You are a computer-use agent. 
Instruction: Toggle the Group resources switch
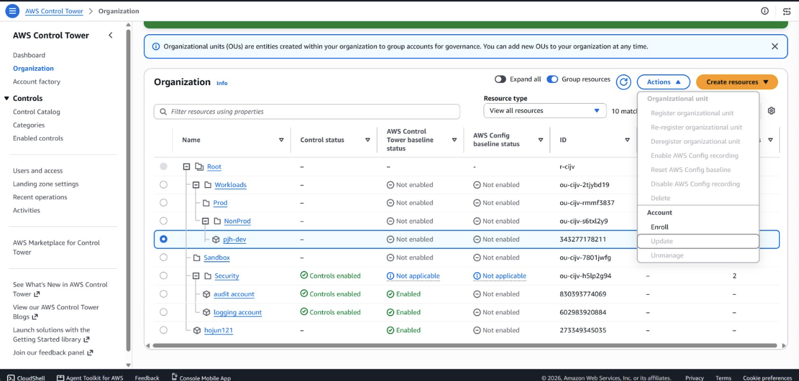(x=552, y=79)
